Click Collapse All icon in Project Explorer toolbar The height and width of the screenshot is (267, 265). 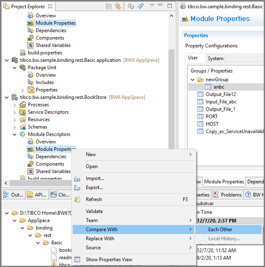tap(108, 7)
